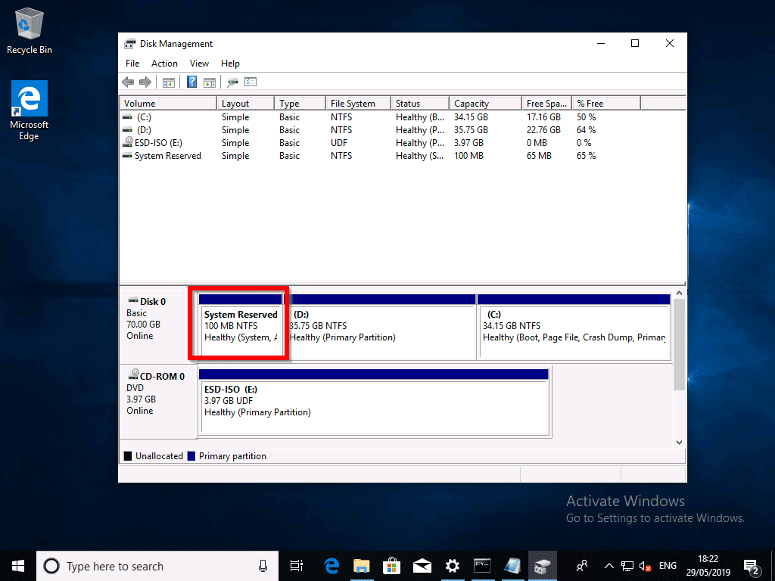
Task: Open the Recycle Bin desktop icon
Action: [x=30, y=30]
